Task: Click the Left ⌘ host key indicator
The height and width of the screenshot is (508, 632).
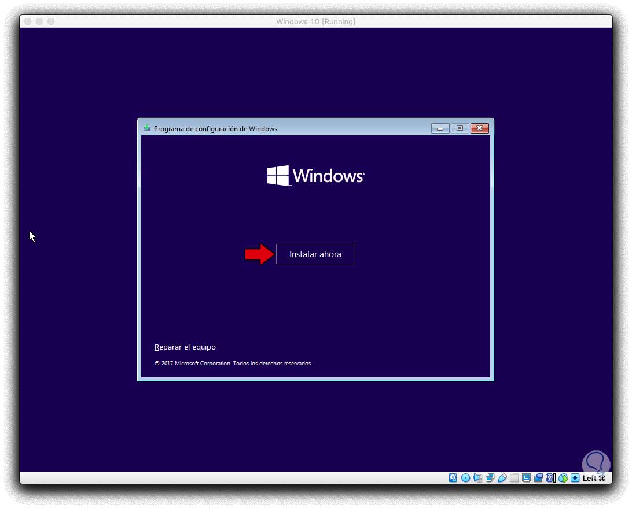Action: [594, 478]
